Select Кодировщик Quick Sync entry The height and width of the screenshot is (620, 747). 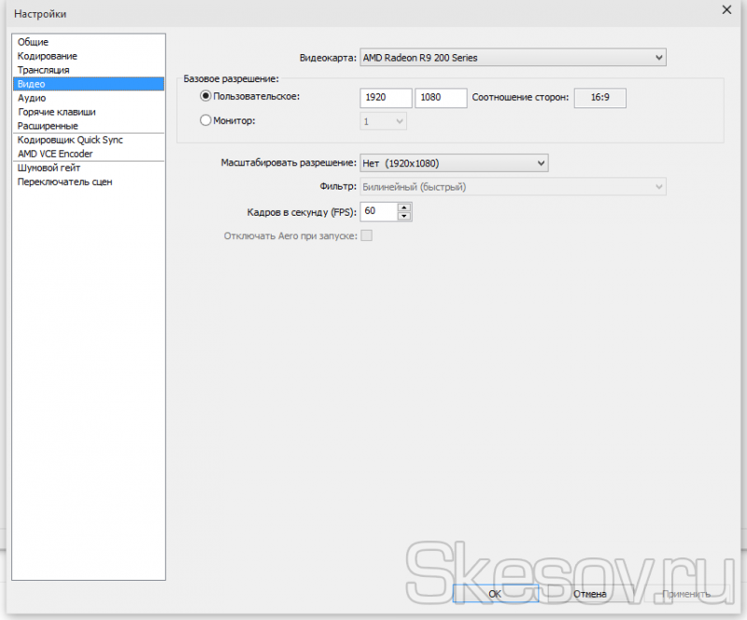pyautogui.click(x=70, y=140)
